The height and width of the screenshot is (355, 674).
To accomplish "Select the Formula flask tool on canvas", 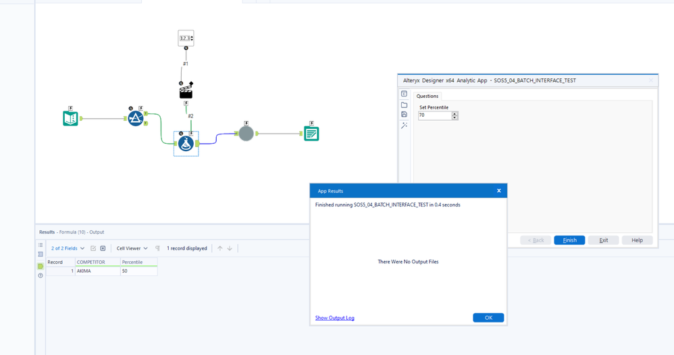I will (186, 144).
